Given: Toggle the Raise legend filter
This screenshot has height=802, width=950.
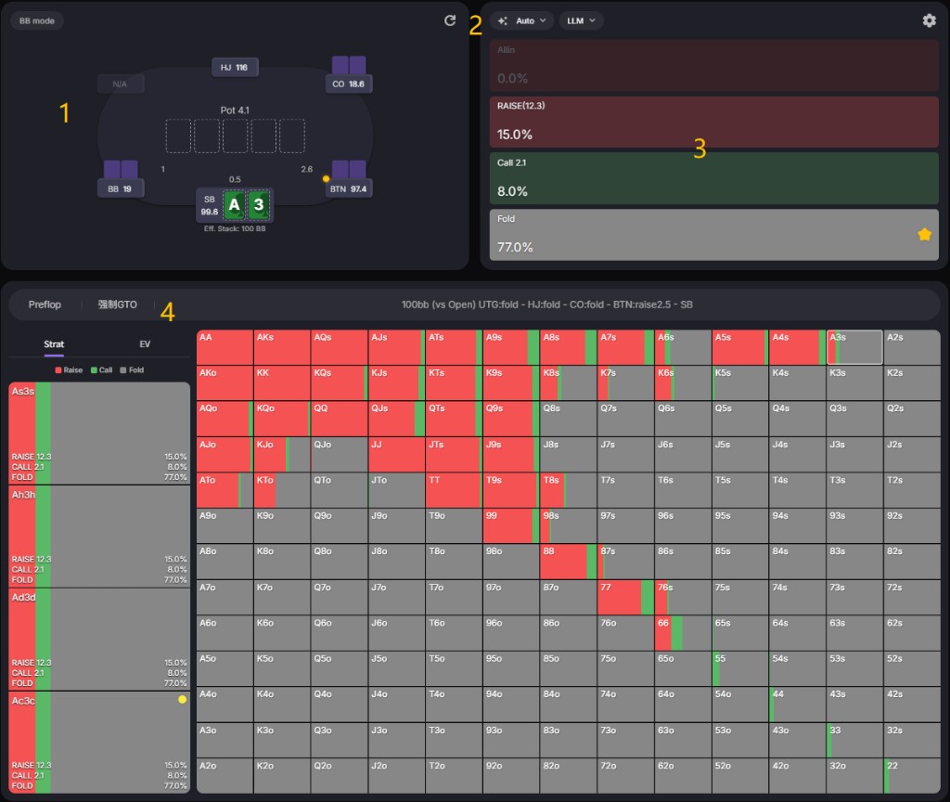Looking at the screenshot, I should click(x=69, y=369).
